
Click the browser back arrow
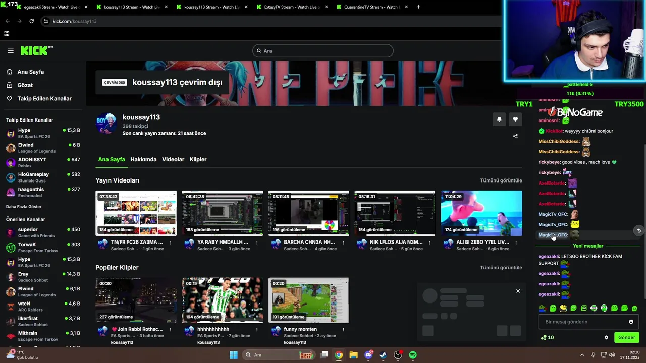pos(7,21)
